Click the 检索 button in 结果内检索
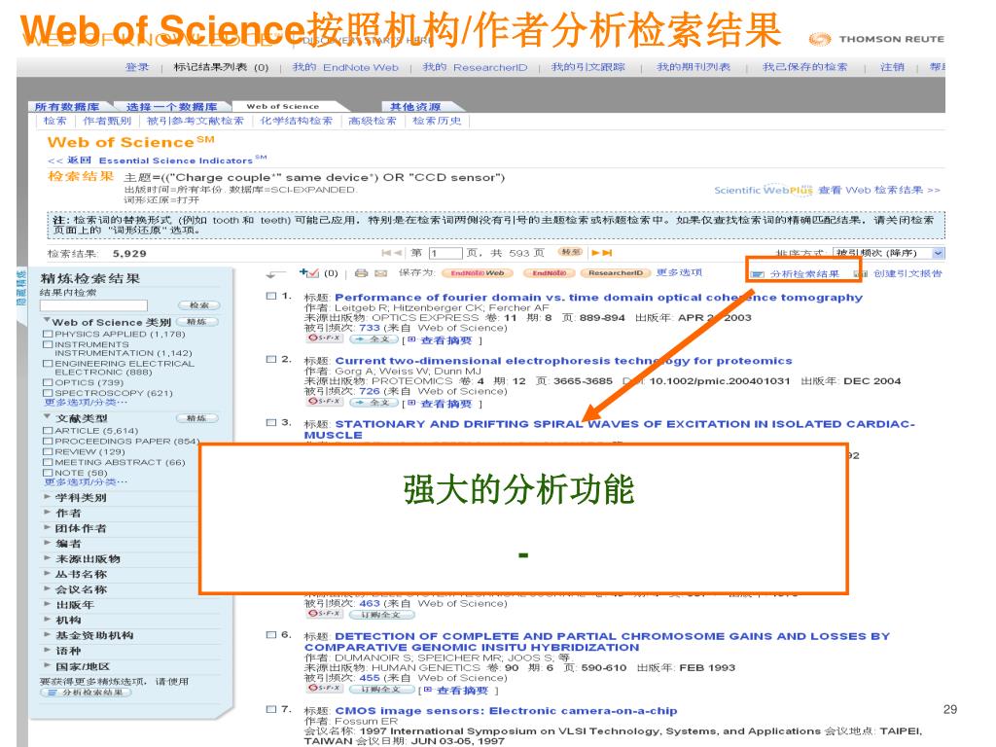 click(198, 305)
